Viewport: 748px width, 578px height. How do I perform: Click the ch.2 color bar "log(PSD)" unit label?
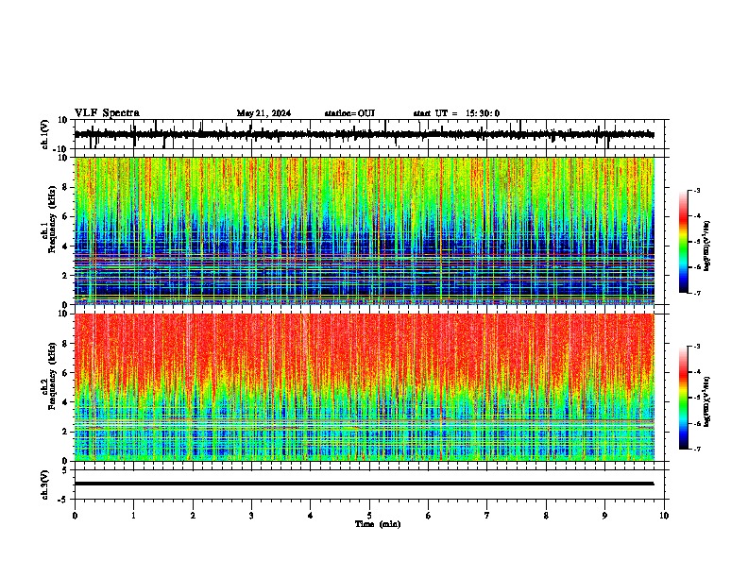point(707,401)
